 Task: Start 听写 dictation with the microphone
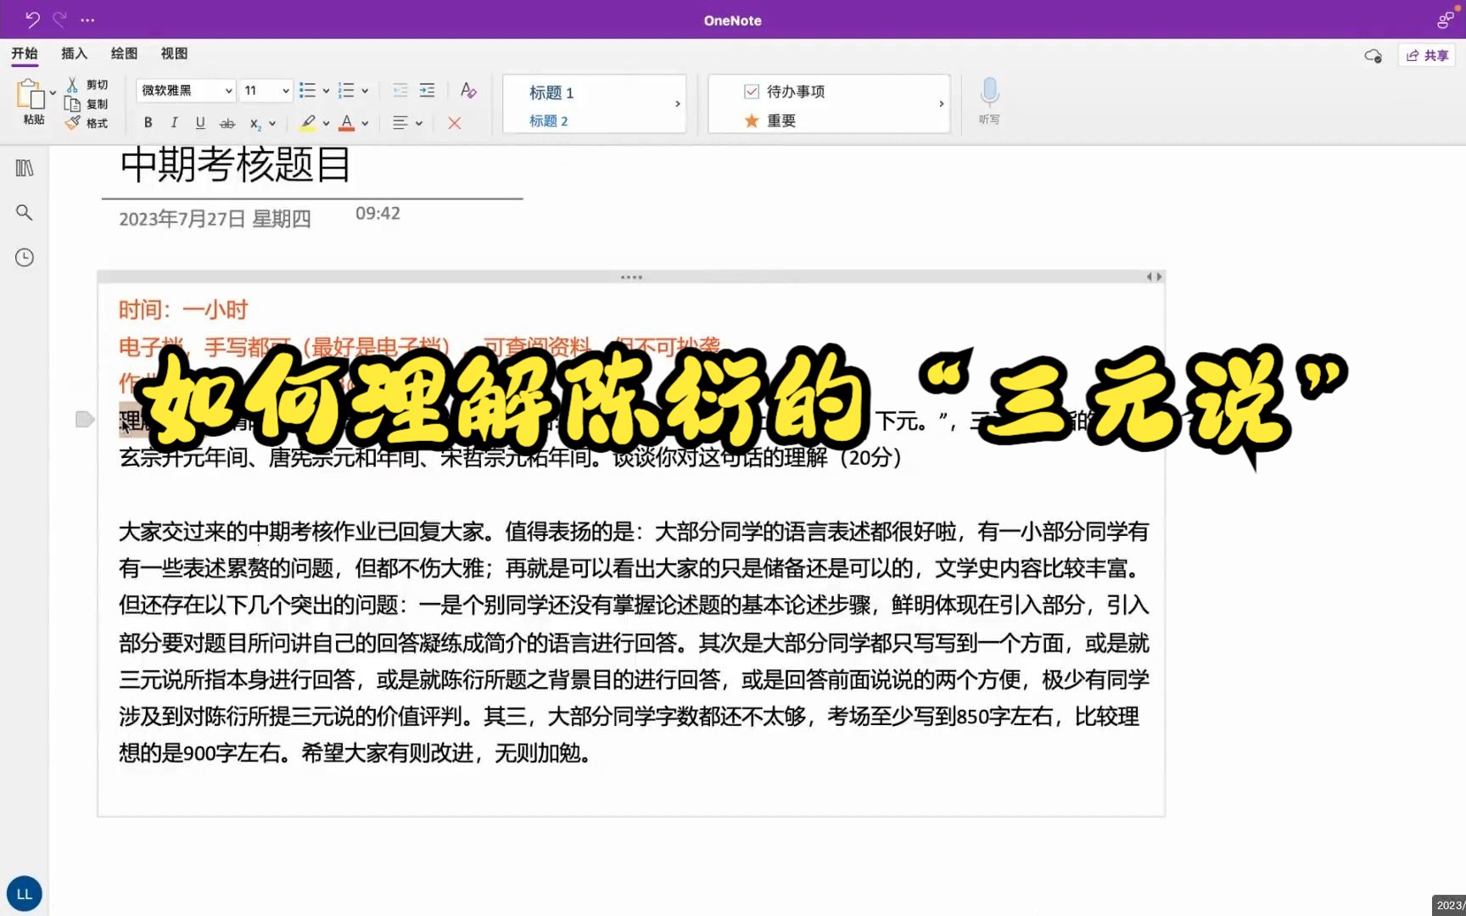click(989, 101)
